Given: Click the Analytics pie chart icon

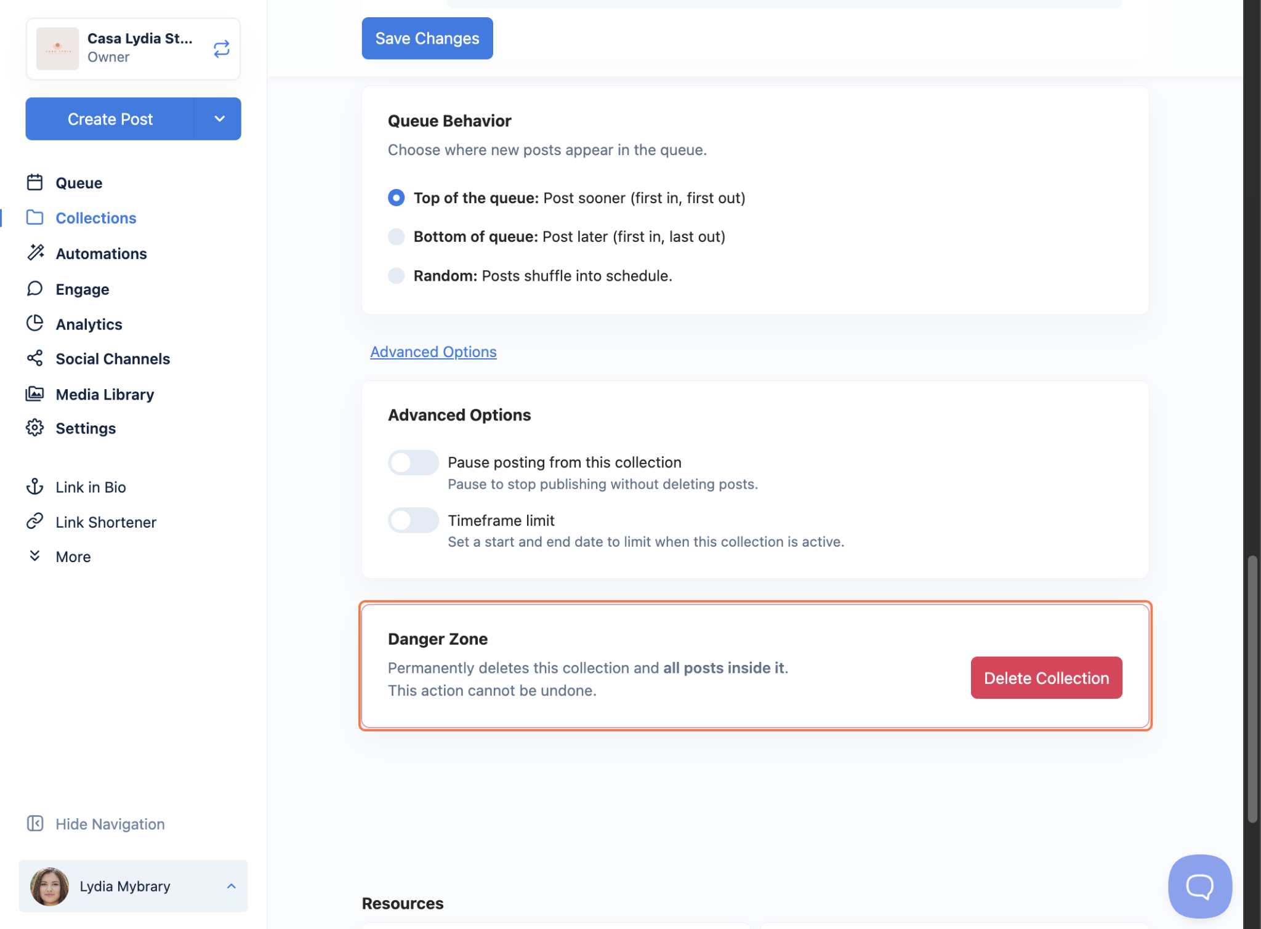Looking at the screenshot, I should click(35, 324).
